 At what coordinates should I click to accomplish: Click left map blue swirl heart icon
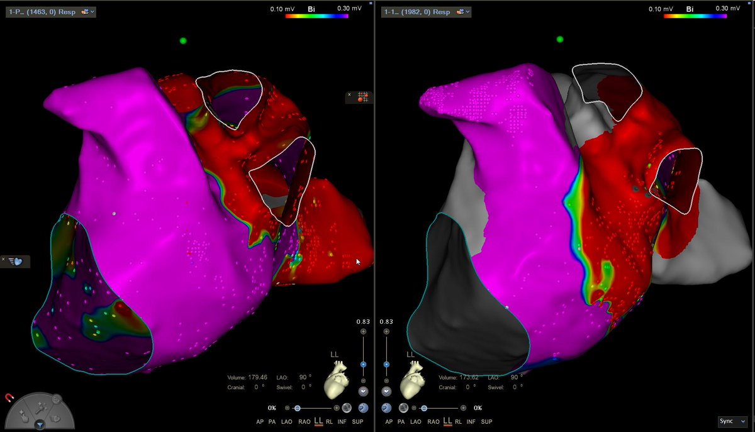point(363,407)
